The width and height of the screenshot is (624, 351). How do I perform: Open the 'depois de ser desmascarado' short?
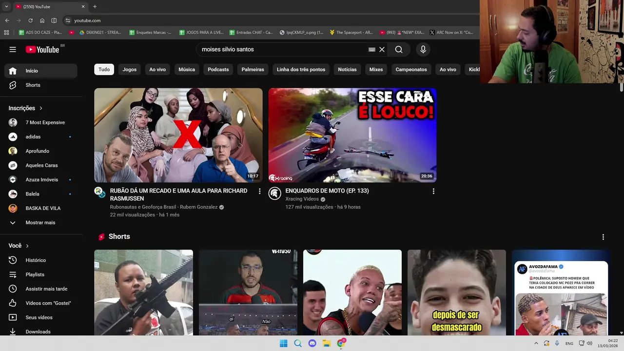tap(457, 292)
